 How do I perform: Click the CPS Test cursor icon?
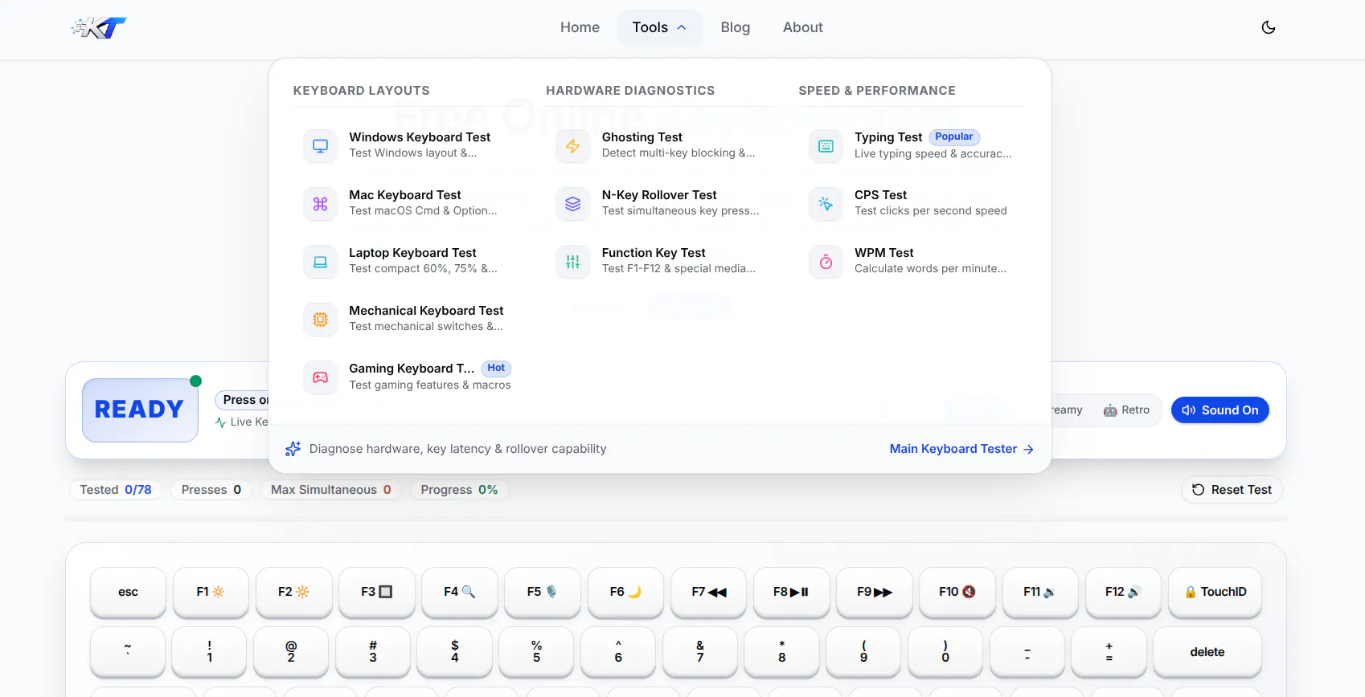click(826, 204)
